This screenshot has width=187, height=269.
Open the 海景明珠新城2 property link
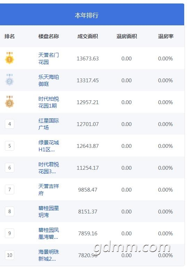[x=49, y=255]
